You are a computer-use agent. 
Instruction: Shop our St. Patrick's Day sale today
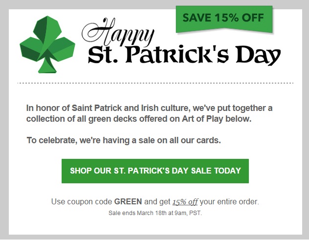(x=155, y=171)
